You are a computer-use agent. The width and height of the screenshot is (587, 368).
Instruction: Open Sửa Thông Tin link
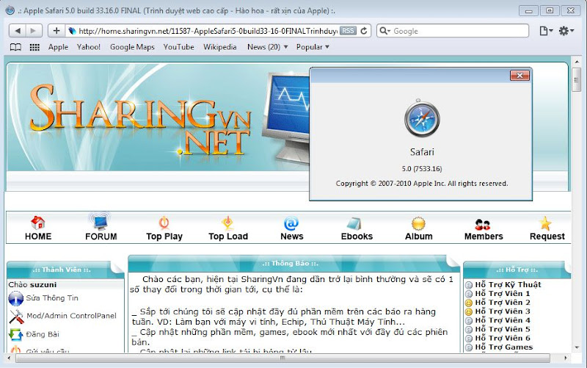(x=52, y=298)
